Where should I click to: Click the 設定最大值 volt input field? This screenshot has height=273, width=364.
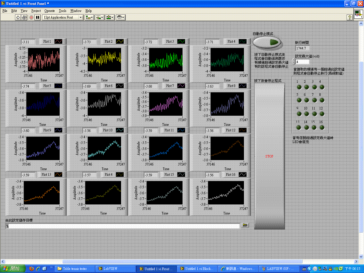click(303, 62)
